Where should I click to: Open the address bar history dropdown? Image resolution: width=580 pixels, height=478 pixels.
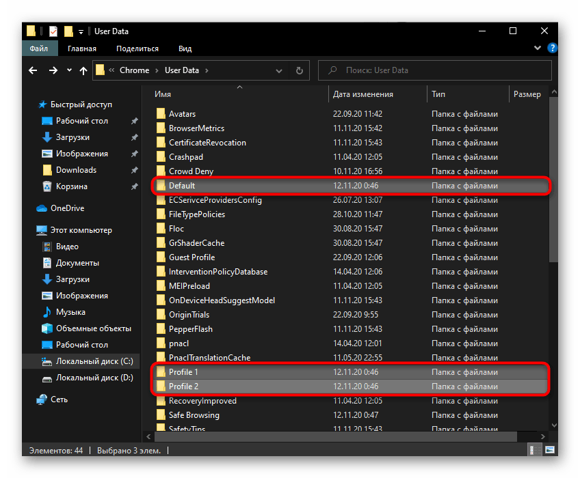pyautogui.click(x=279, y=70)
